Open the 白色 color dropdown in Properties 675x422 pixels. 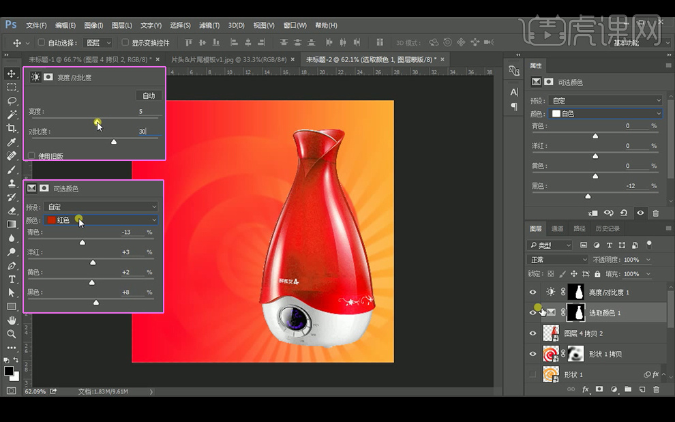pos(605,113)
